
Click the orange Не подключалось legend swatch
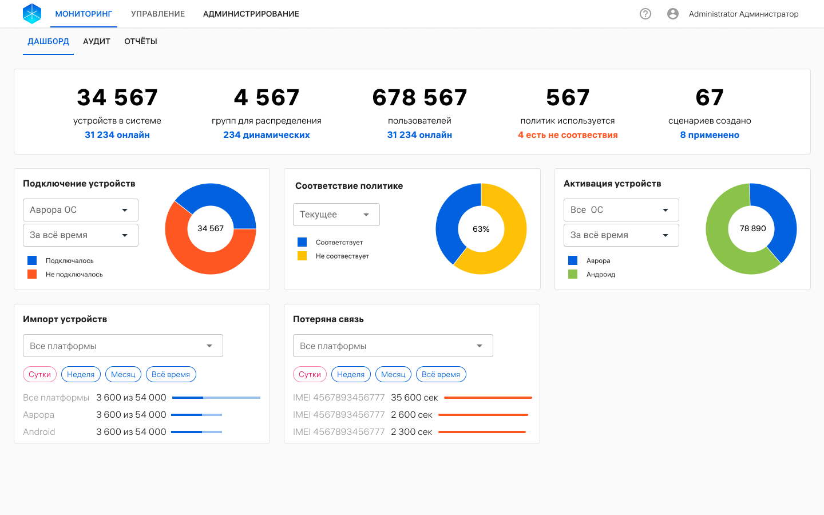click(32, 274)
